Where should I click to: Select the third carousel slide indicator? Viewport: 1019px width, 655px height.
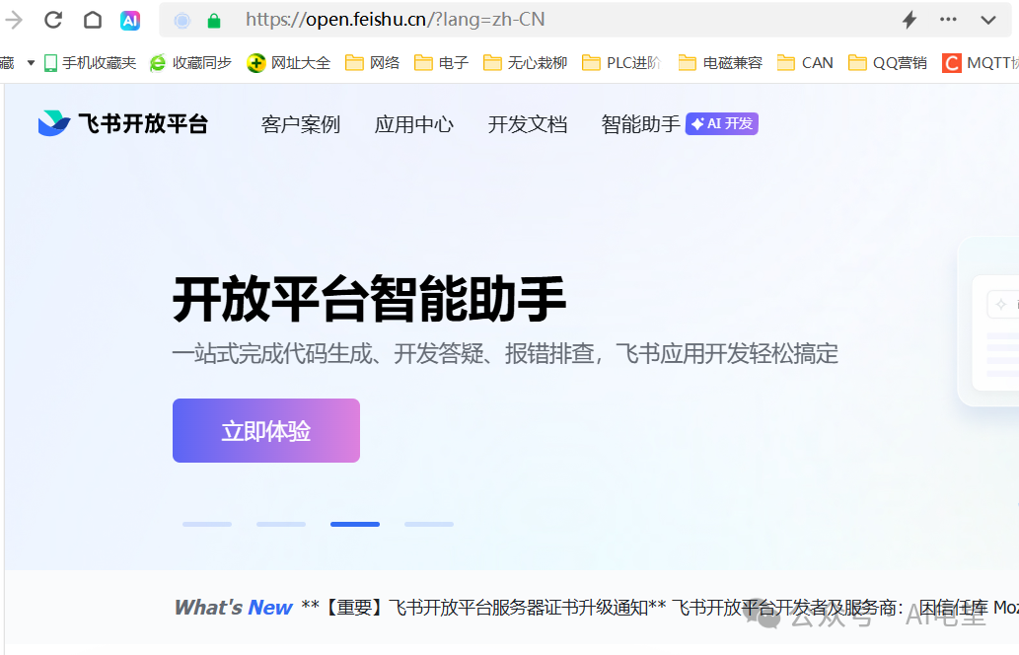tap(354, 524)
